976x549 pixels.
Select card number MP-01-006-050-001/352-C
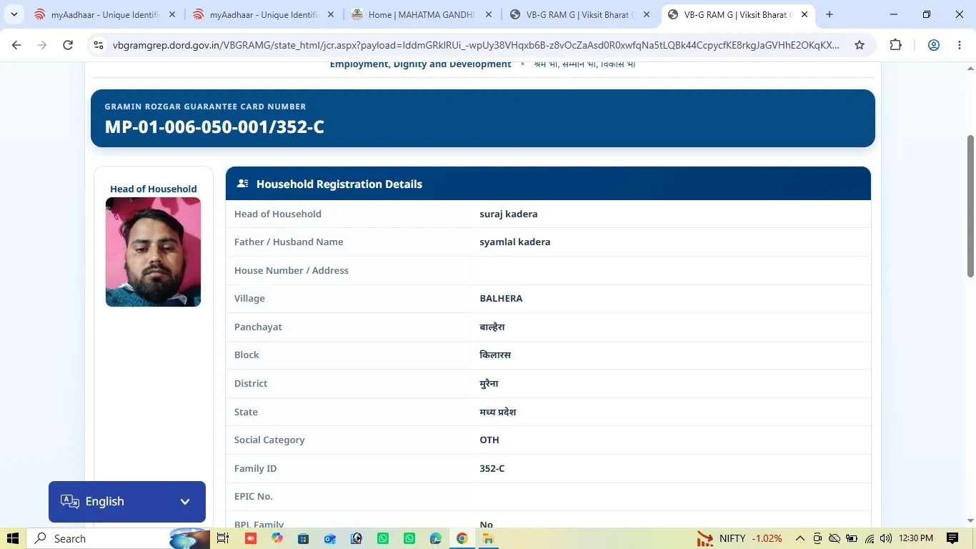214,127
